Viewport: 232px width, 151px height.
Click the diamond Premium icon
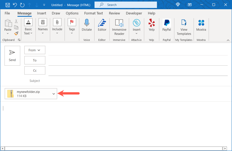click(x=178, y=5)
